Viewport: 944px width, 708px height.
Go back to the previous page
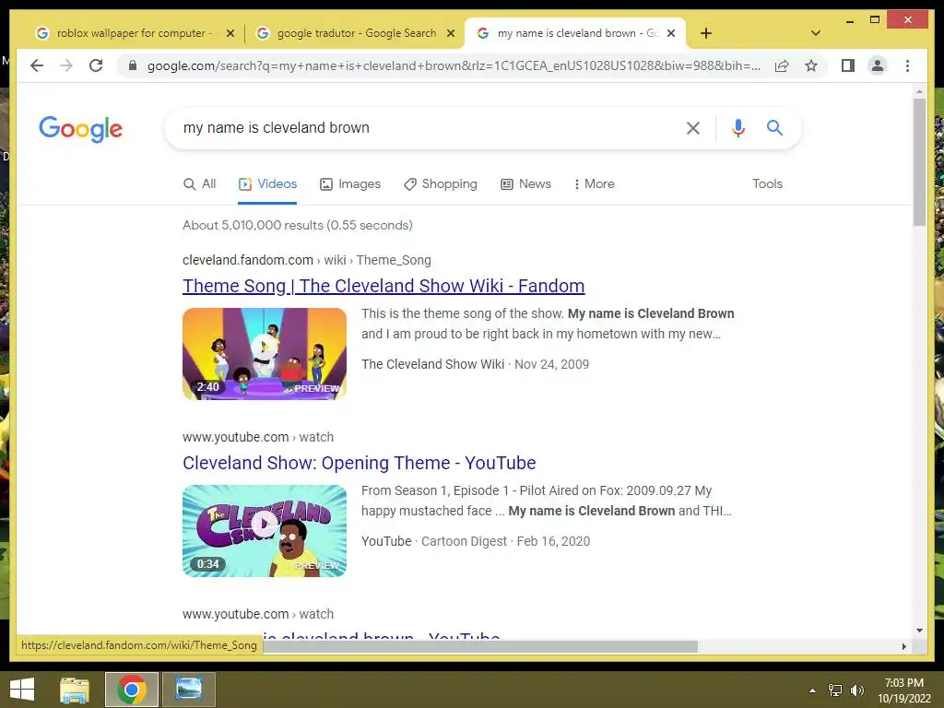pyautogui.click(x=37, y=65)
